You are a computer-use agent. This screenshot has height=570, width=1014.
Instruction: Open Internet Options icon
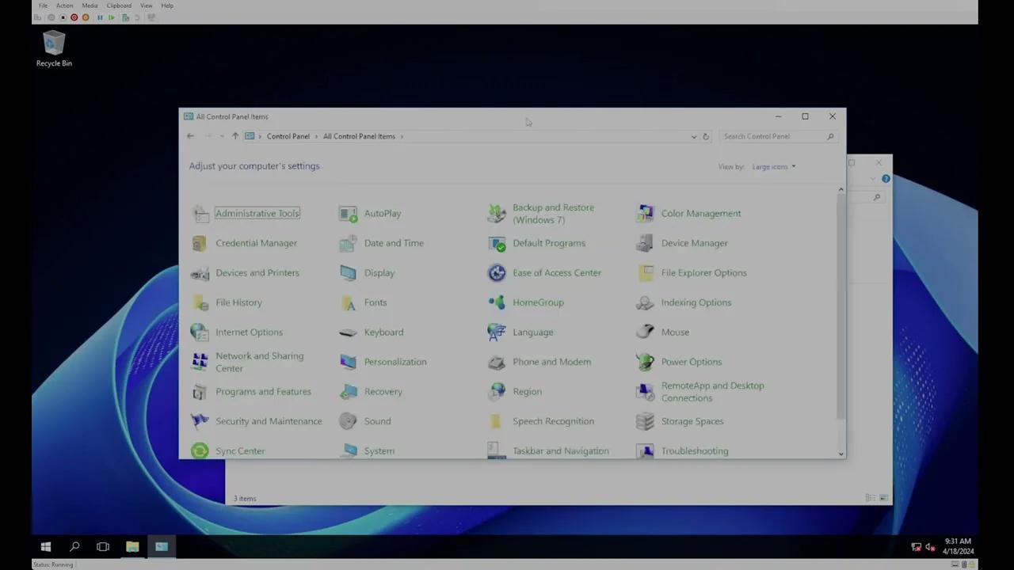click(200, 332)
